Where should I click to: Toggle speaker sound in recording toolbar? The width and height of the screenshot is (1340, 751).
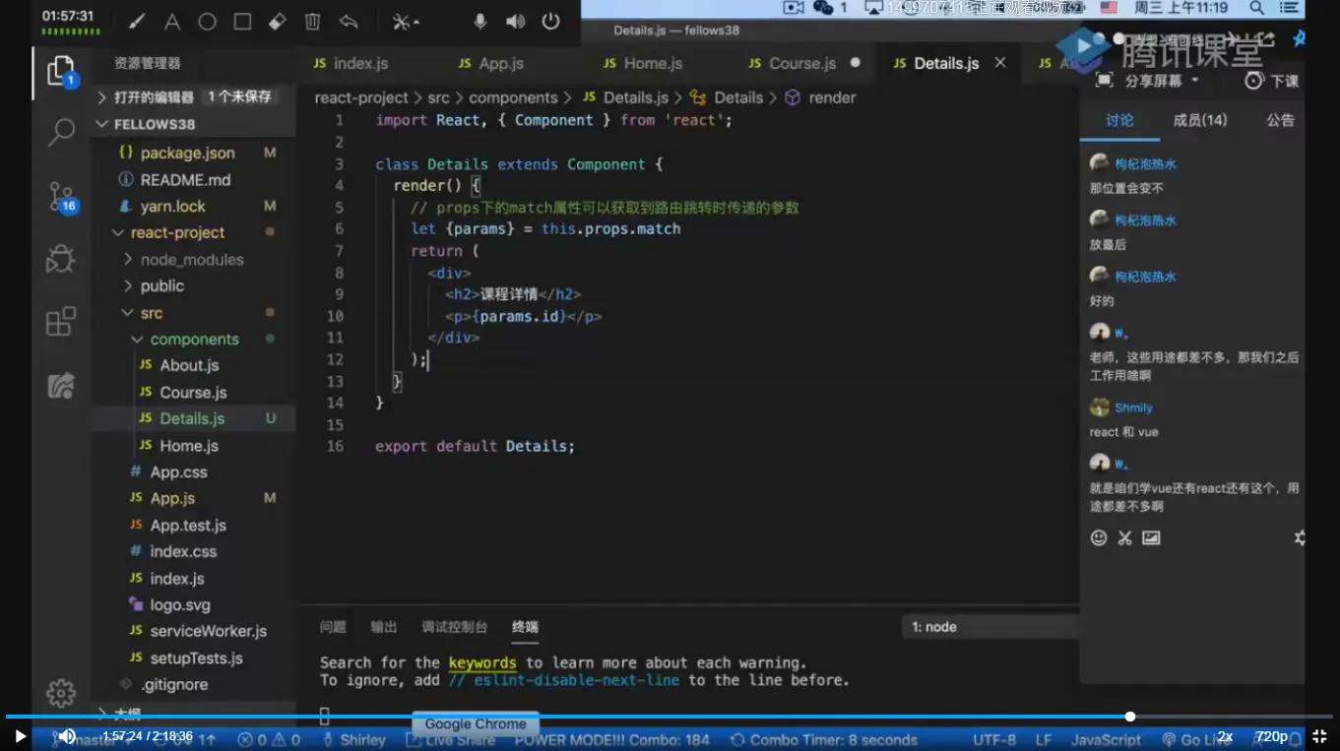[x=515, y=22]
